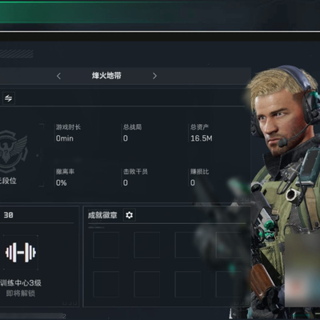
Task: Click the 游戏时长 0min stat
Action: [68, 133]
